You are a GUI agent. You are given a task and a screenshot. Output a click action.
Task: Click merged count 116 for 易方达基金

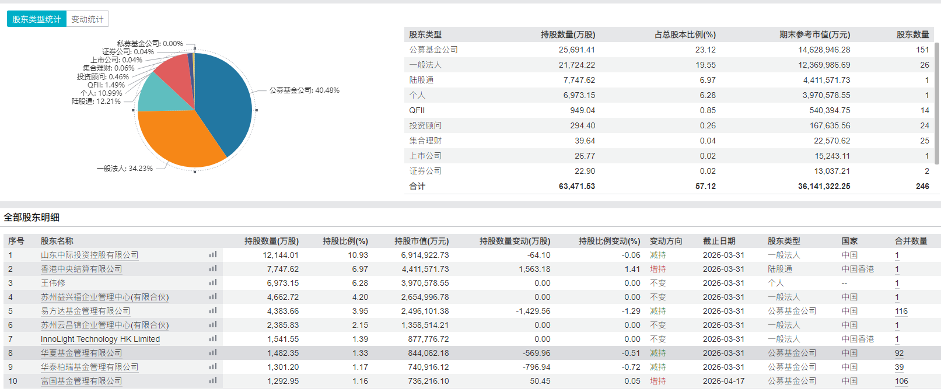tap(901, 311)
